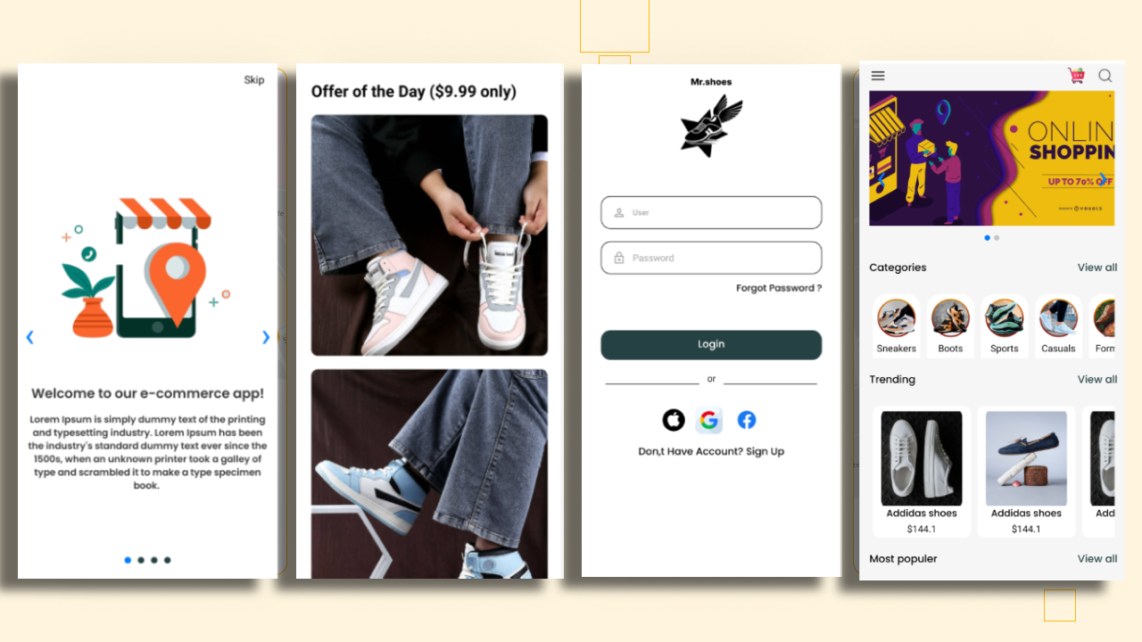Select the Sneakers category icon
1142x642 pixels.
click(896, 318)
